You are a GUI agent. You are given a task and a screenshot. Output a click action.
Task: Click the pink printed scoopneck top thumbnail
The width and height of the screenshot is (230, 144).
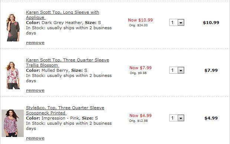[13, 123]
